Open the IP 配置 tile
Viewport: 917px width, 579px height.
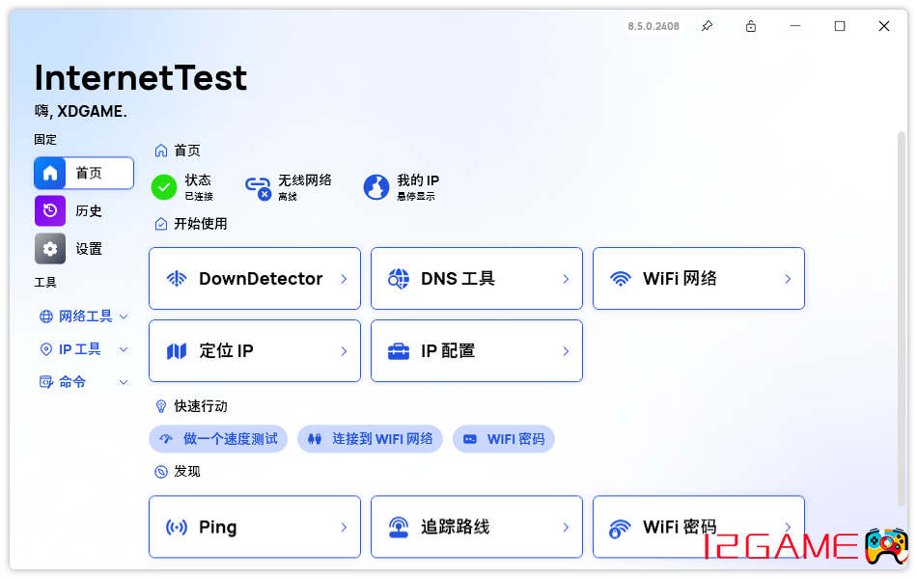tap(476, 351)
